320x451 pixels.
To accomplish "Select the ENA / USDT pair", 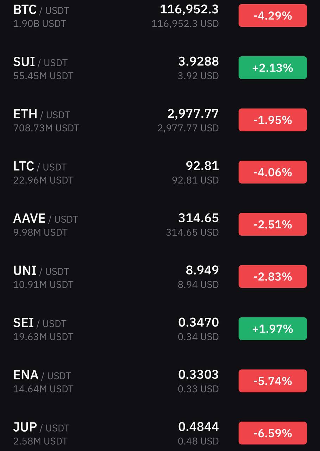I will tap(42, 375).
